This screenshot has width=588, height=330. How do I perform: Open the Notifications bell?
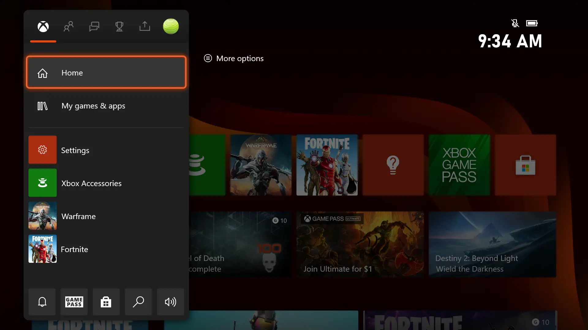(x=42, y=302)
